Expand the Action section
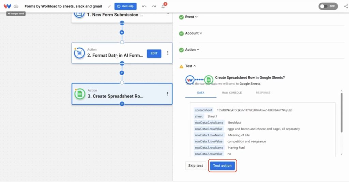This screenshot has width=349, height=182. 192,50
